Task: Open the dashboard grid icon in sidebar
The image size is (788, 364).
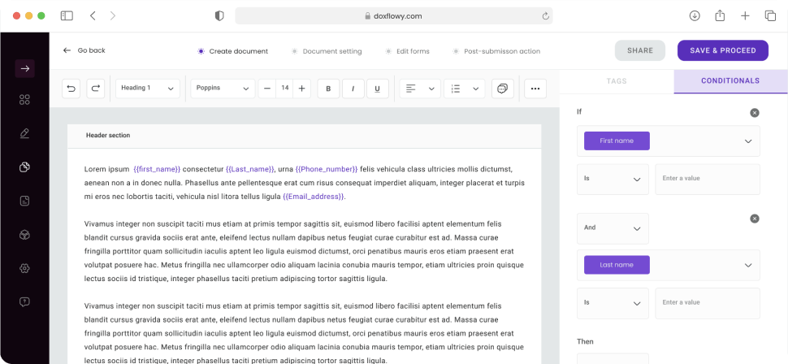Action: pos(24,100)
